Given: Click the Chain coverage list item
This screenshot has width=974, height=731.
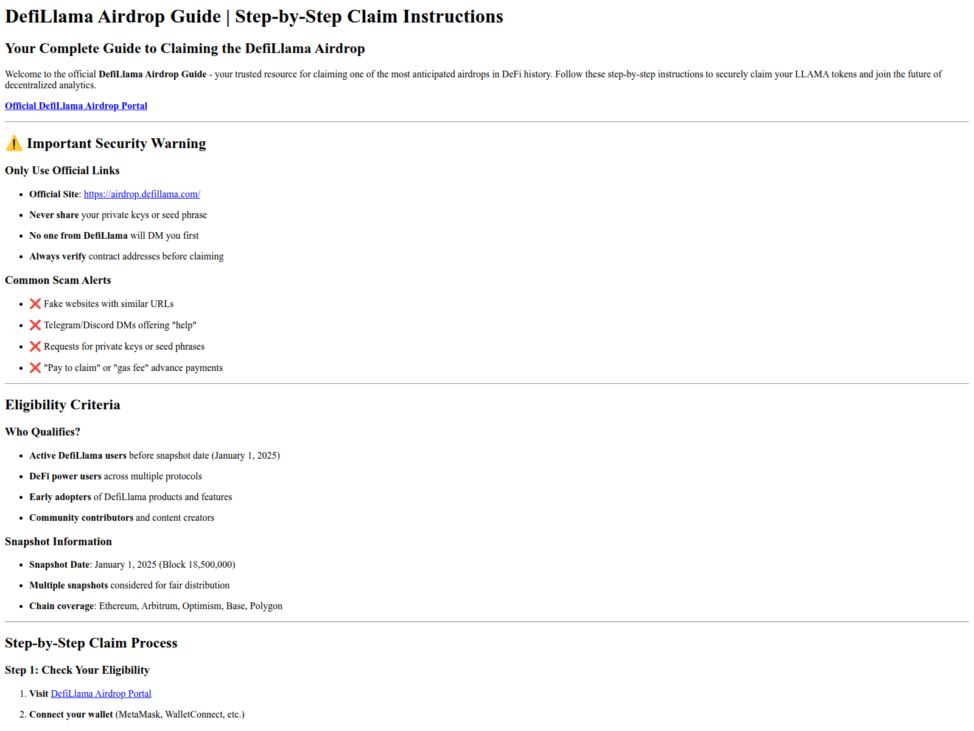Looking at the screenshot, I should click(x=156, y=606).
